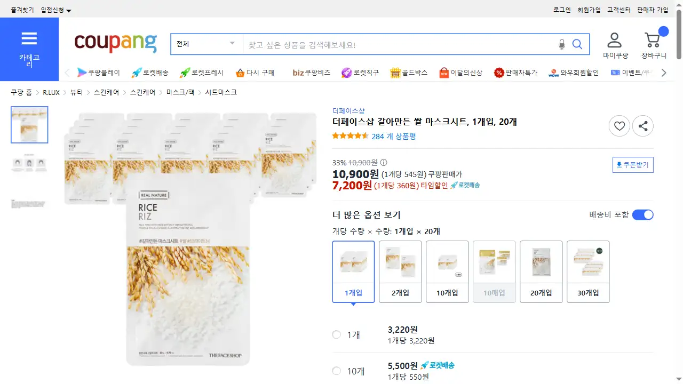Click the 쿠폰받기 button
683x384 pixels.
pyautogui.click(x=633, y=165)
